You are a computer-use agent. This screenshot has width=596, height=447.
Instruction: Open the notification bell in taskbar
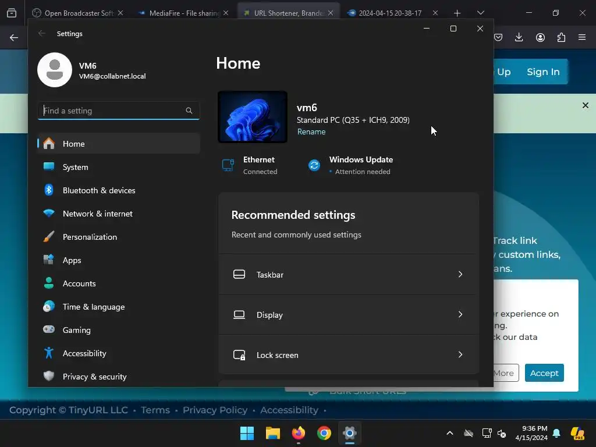pyautogui.click(x=556, y=433)
